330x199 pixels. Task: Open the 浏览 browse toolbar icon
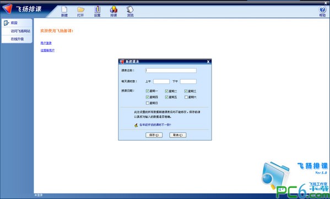point(130,9)
